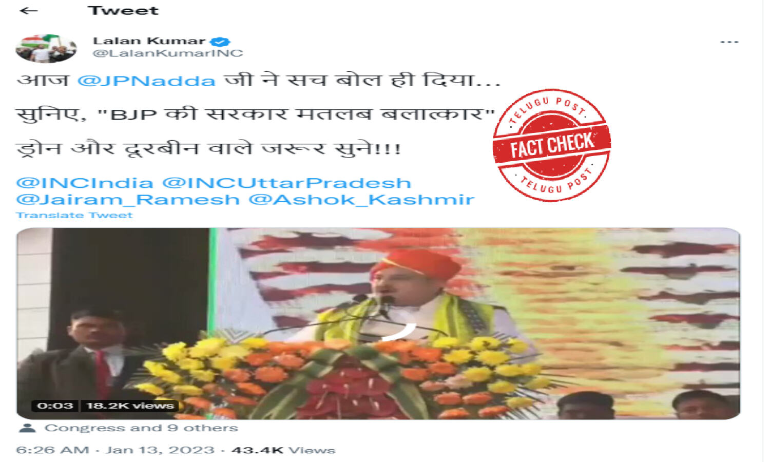Click the 6:26 AM Jan 13, 2023 timestamp
770x462 pixels.
pos(115,450)
